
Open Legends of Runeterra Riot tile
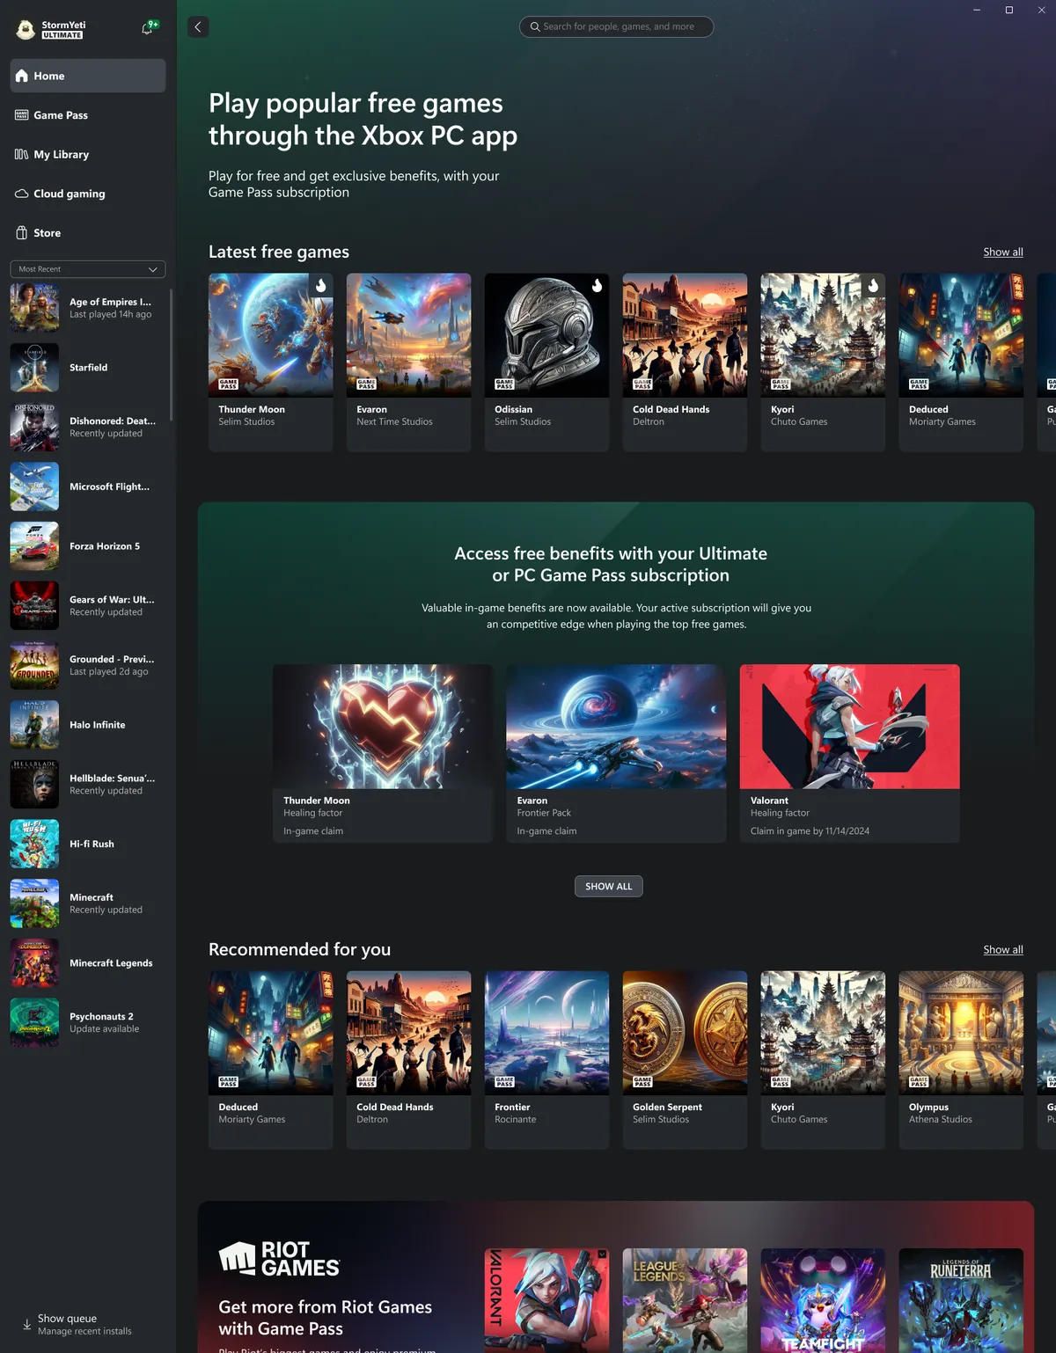[x=961, y=1300]
